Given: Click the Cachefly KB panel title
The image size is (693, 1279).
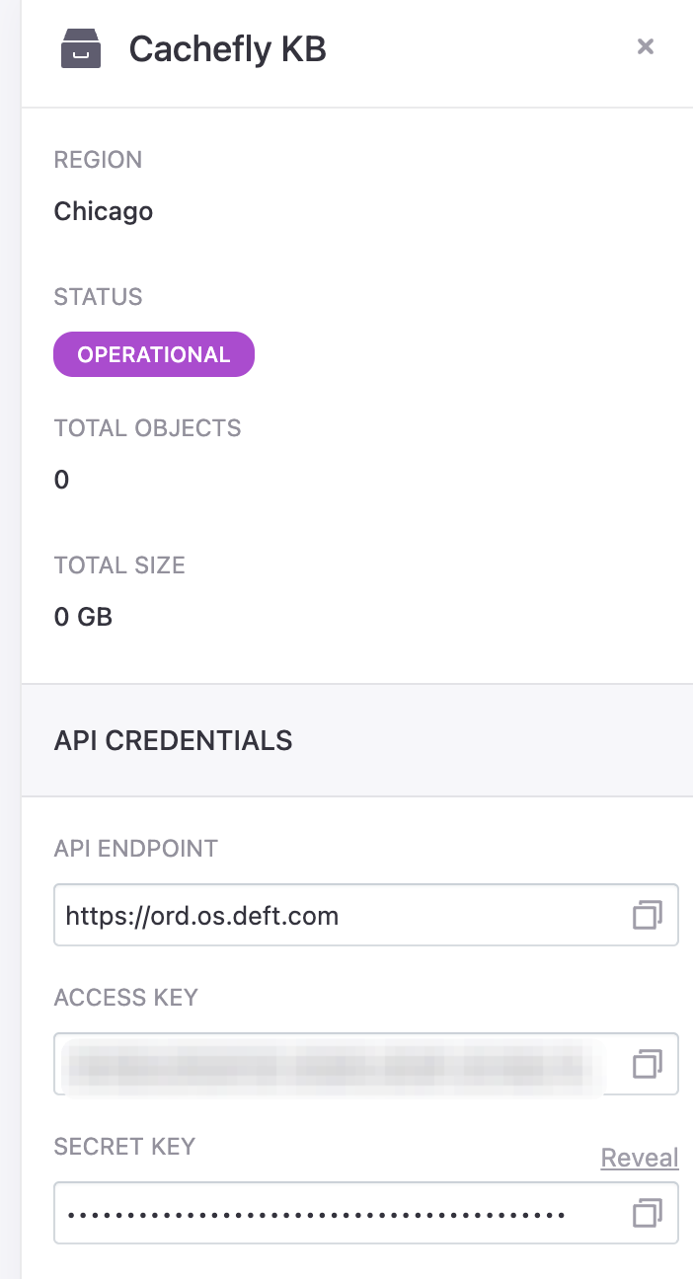Looking at the screenshot, I should click(227, 48).
